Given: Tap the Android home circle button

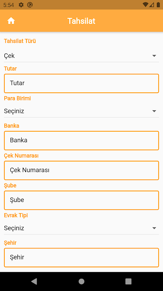Looking at the screenshot, I should pos(81,281).
